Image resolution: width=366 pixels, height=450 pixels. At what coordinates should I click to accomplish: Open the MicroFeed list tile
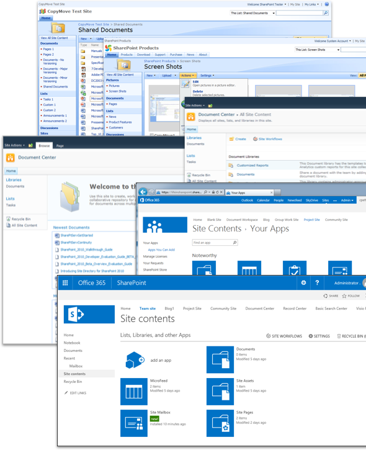(x=134, y=392)
